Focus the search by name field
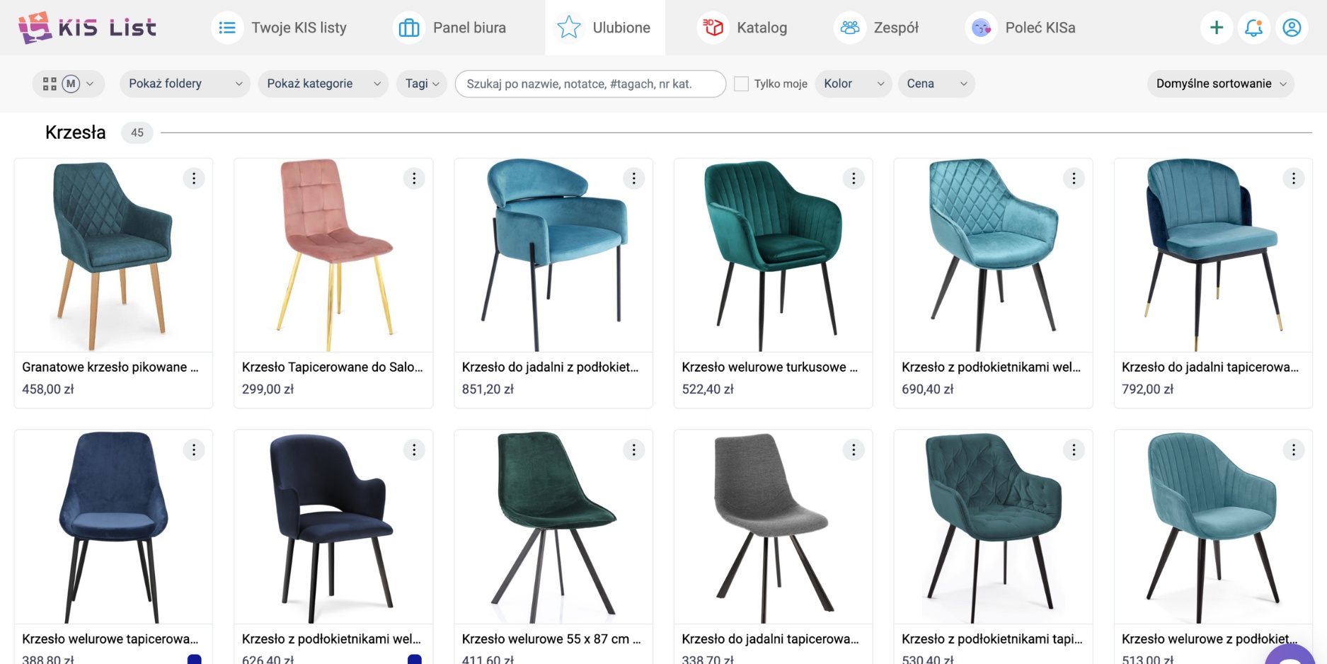1327x664 pixels. click(590, 84)
